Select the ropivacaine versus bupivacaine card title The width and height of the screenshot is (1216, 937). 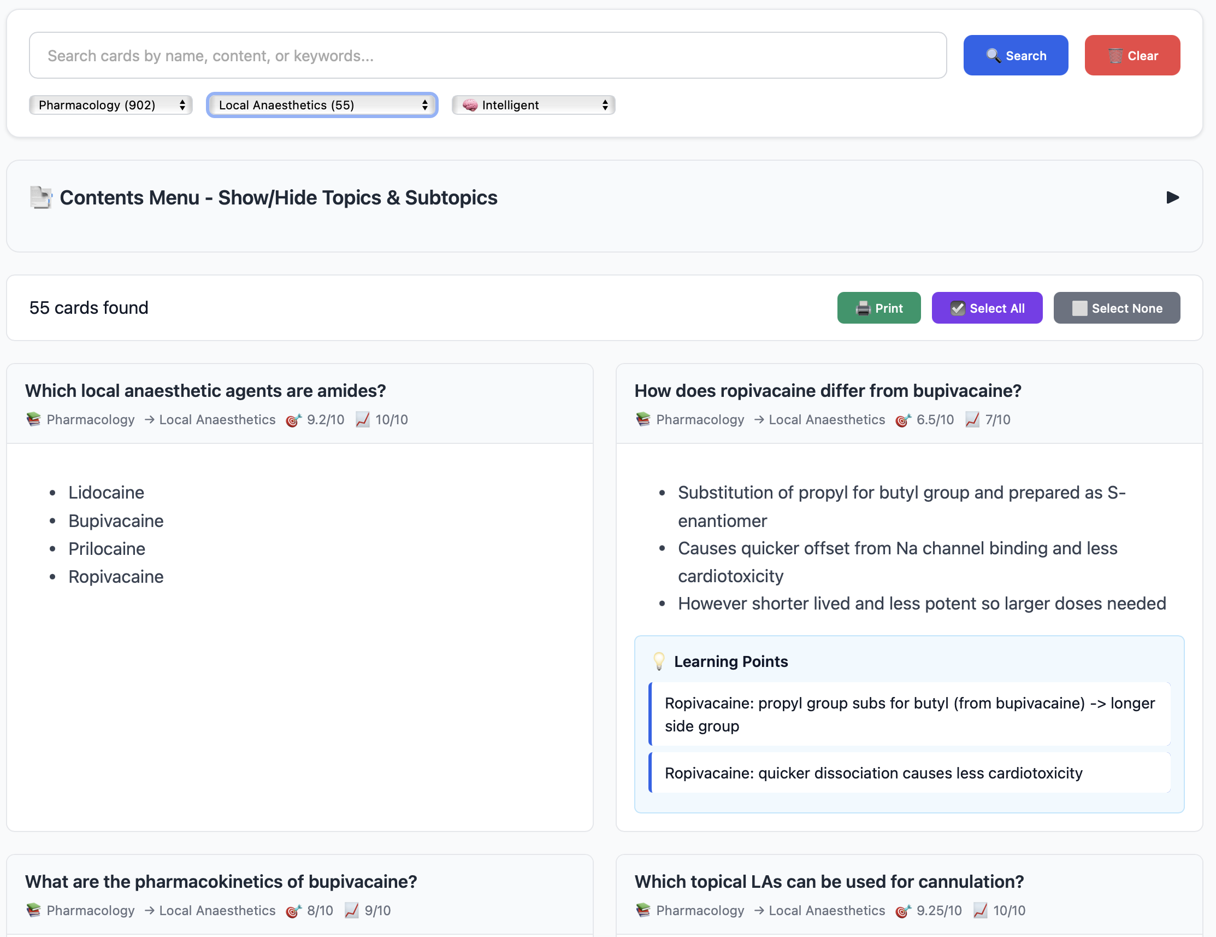pyautogui.click(x=828, y=390)
